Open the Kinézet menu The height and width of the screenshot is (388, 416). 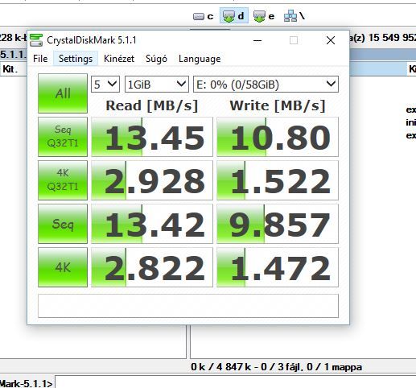[x=119, y=59]
